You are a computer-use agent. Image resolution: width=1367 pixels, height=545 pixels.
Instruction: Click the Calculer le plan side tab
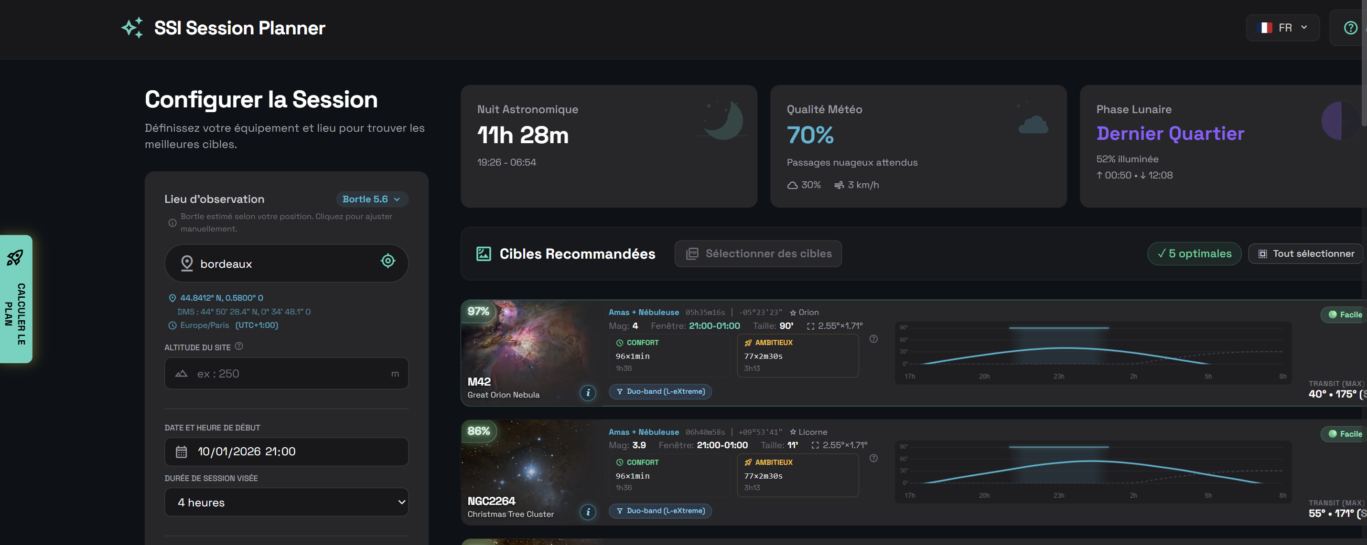pos(16,299)
